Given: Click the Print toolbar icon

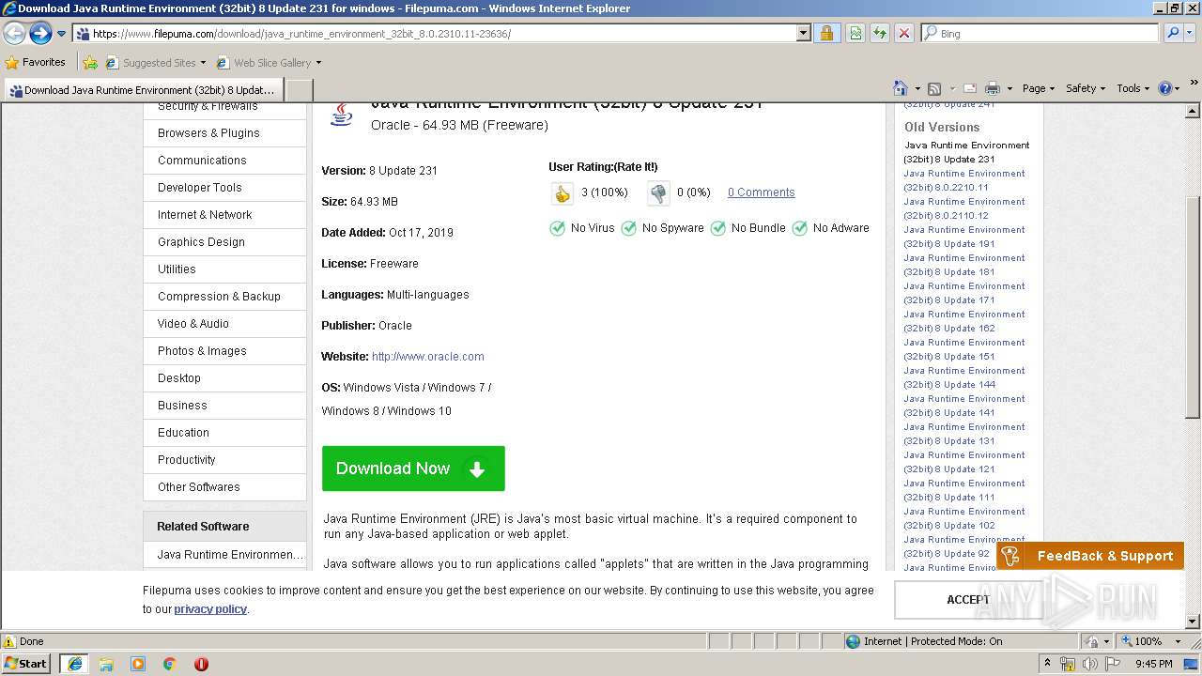Looking at the screenshot, I should [x=993, y=88].
